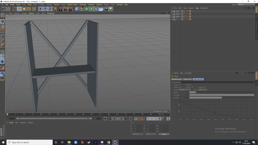The width and height of the screenshot is (258, 145).
Task: Toggle the X-axis lock button
Action: tap(40, 9)
